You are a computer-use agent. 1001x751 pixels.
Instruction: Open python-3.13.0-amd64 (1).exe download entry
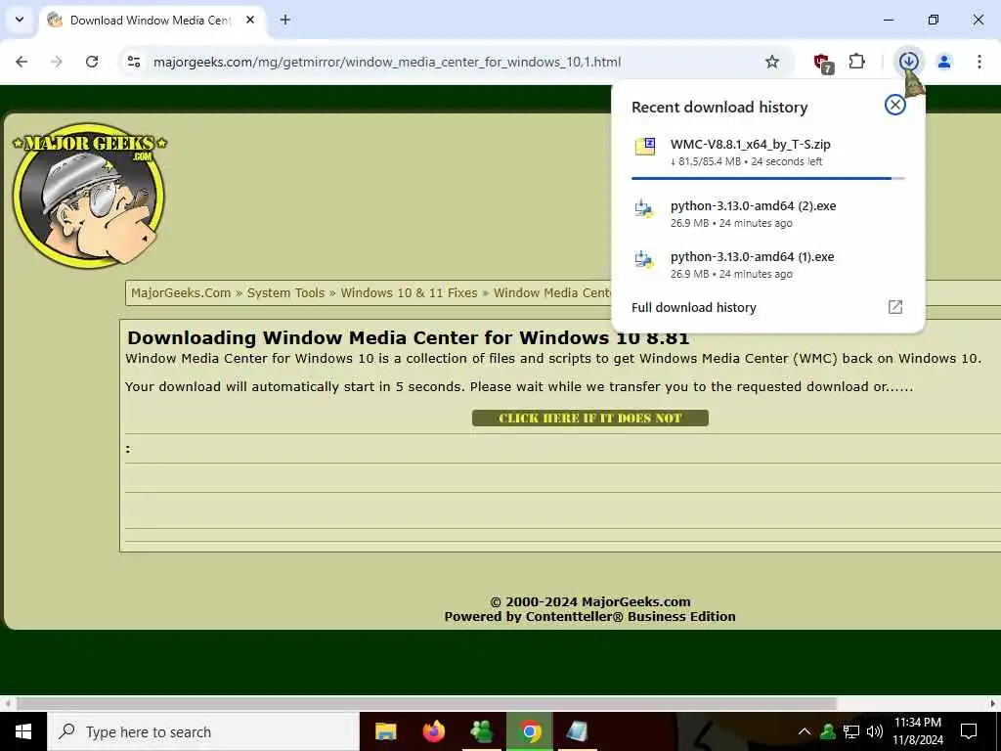(x=768, y=264)
